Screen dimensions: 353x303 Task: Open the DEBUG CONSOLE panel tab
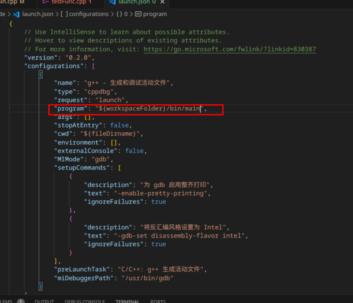pos(85,301)
